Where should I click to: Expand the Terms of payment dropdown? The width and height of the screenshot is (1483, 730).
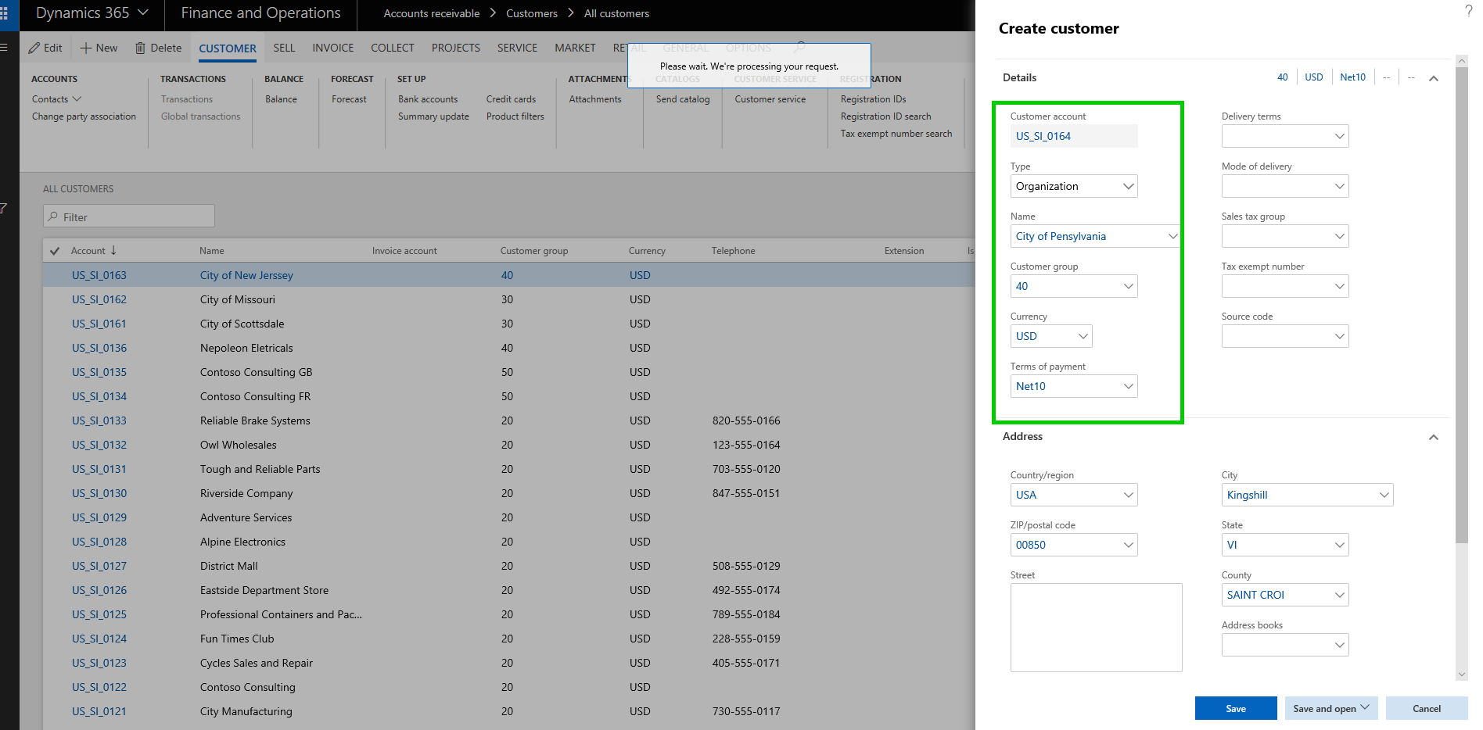(x=1128, y=386)
